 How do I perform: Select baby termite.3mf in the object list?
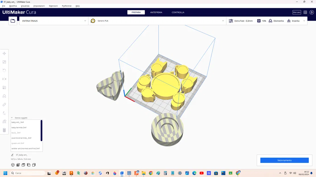[19, 127]
